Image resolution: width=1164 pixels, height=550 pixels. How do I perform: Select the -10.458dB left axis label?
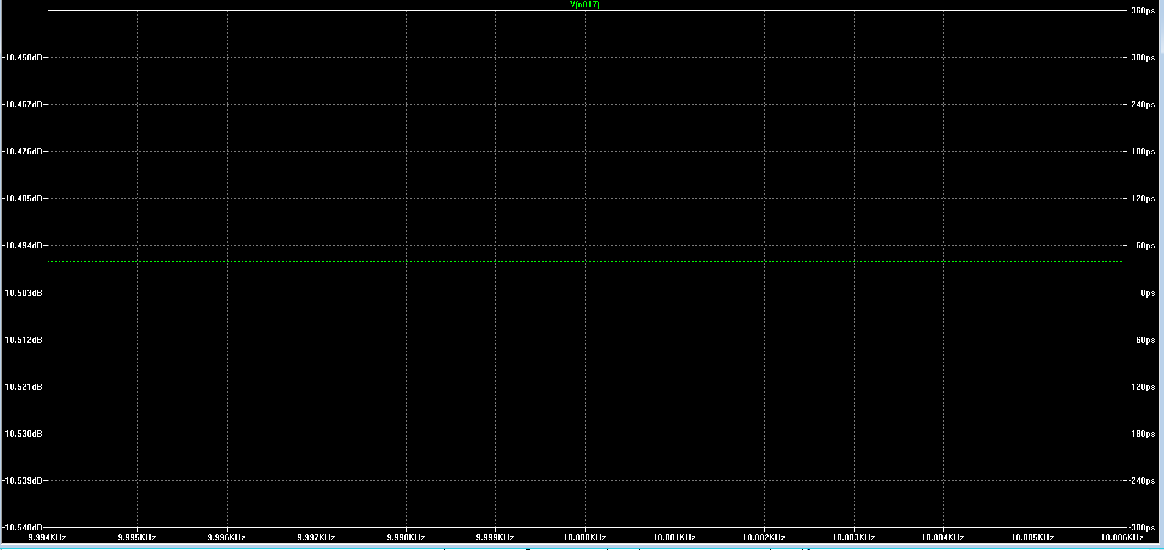click(x=23, y=57)
